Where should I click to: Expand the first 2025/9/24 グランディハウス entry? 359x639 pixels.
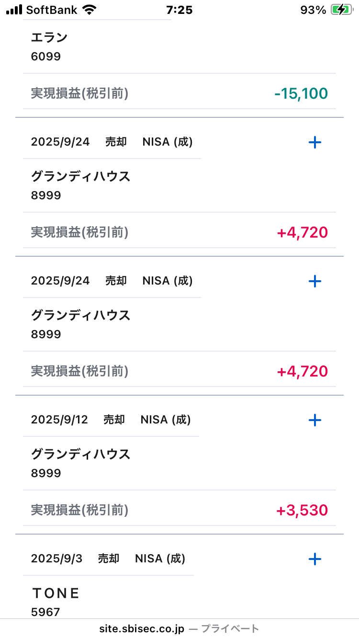(x=314, y=142)
